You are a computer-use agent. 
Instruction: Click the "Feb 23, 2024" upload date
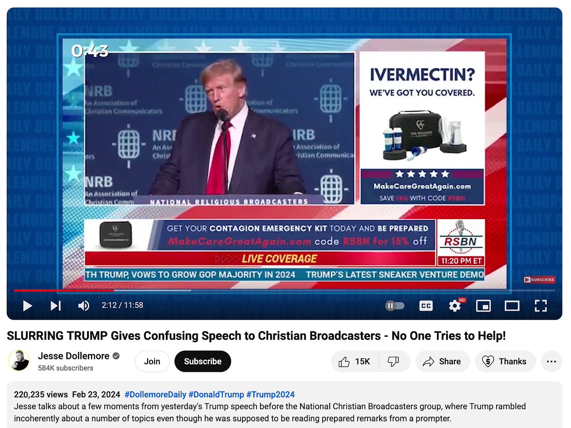pos(96,394)
